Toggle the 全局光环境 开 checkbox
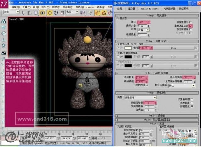The width and height of the screenshot is (201, 147). [x=118, y=48]
